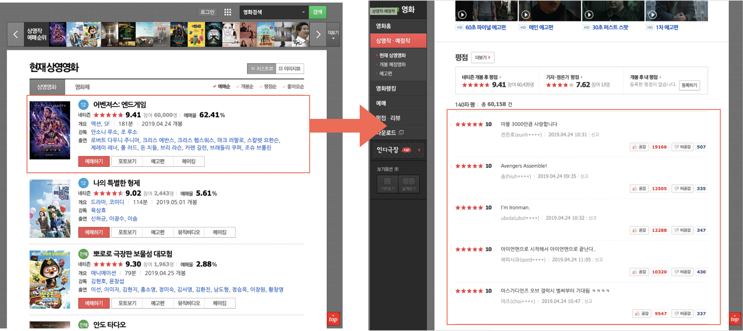Click 등록하기 to register my rating
This screenshot has height=331, width=743.
689,85
